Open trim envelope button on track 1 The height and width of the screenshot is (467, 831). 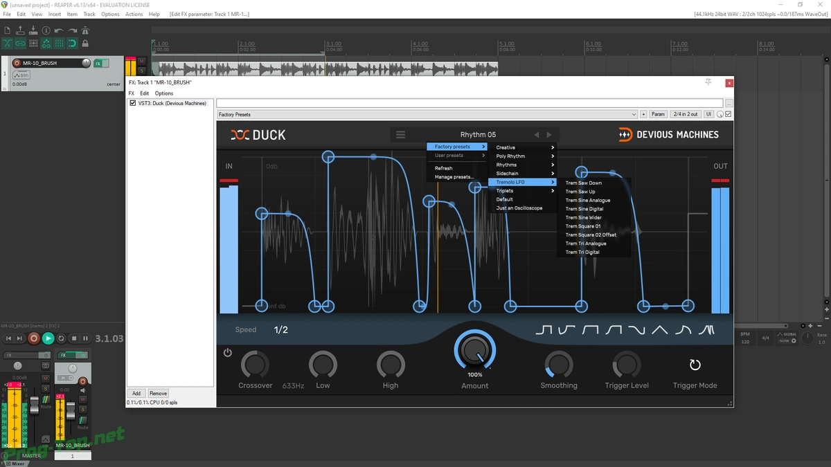21,75
